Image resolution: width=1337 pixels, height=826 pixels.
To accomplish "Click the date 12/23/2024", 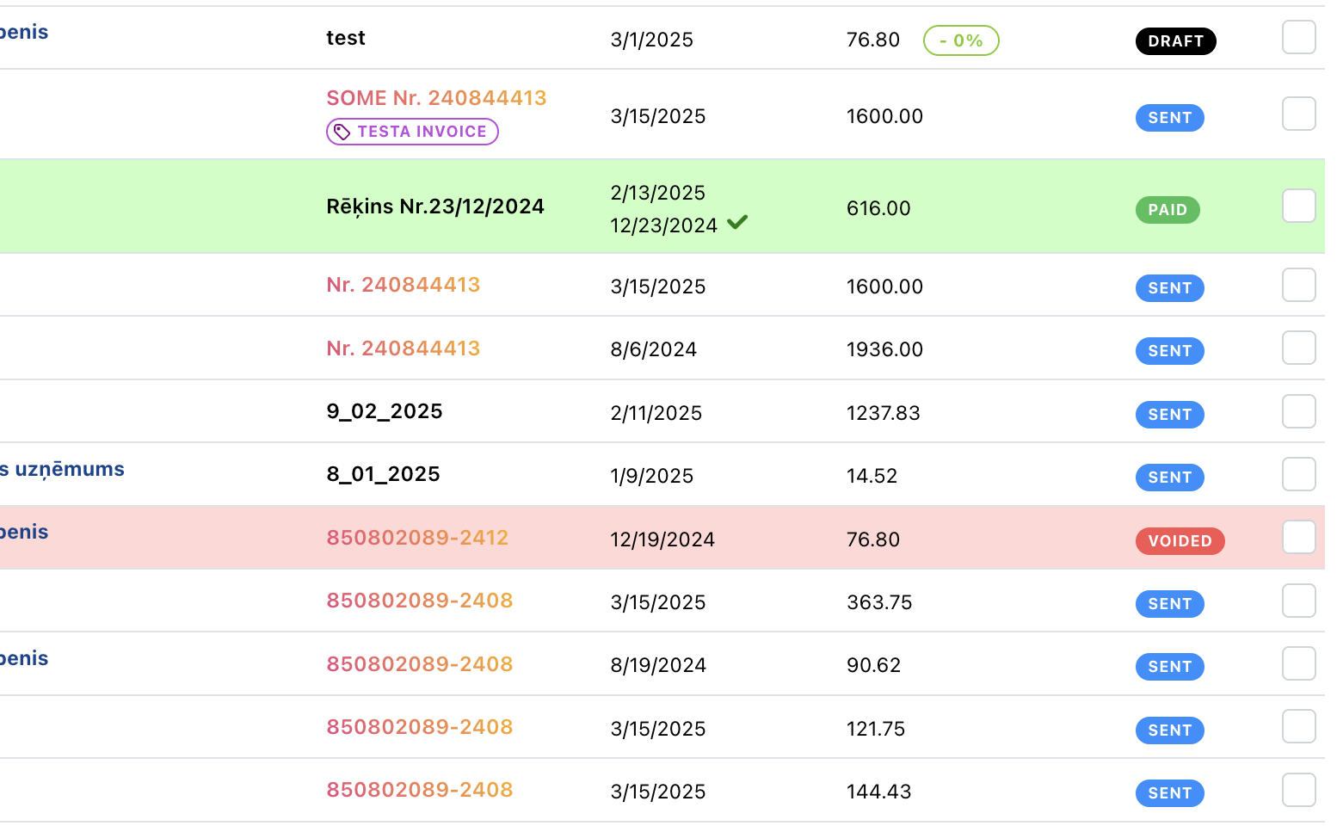I will (663, 225).
